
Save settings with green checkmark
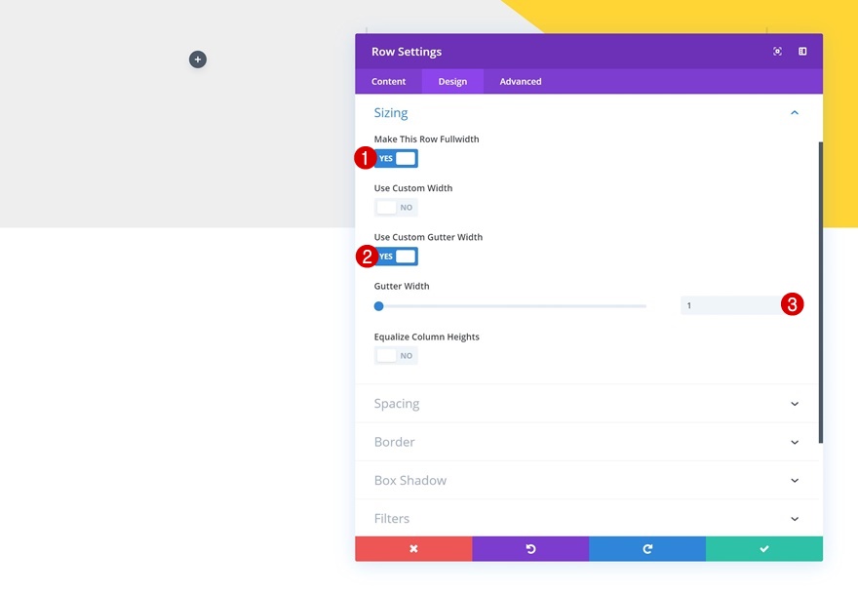(764, 548)
